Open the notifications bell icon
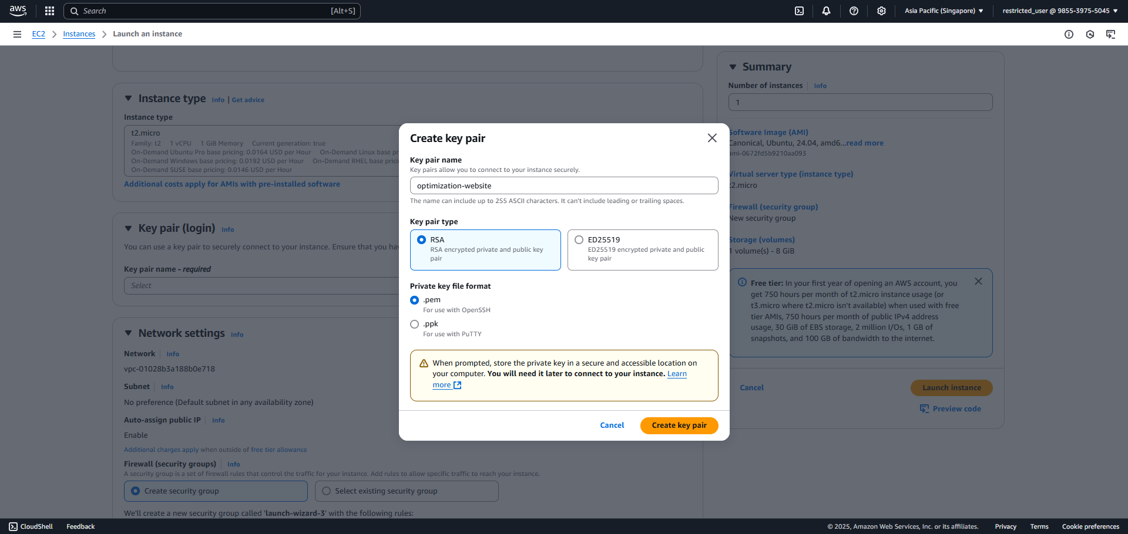This screenshot has height=534, width=1128. pyautogui.click(x=826, y=11)
